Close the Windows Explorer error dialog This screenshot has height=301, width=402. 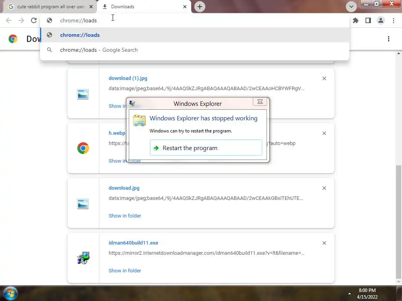click(260, 102)
